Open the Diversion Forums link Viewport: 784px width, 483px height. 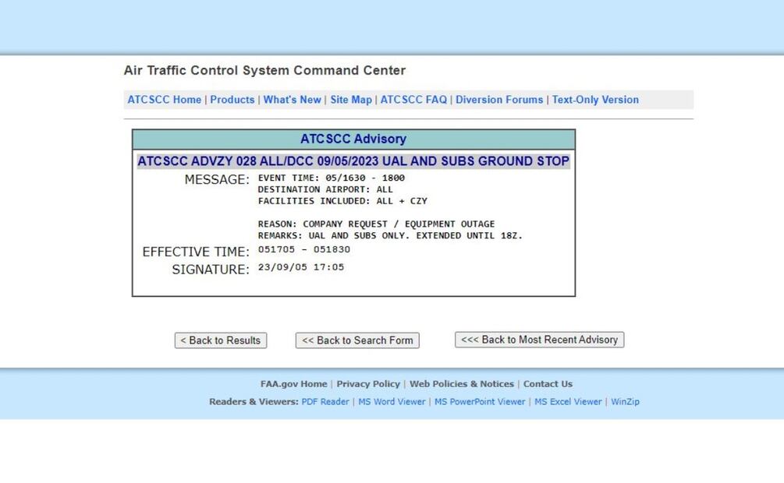point(499,100)
